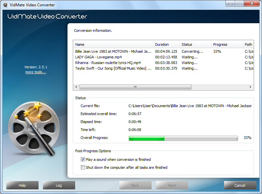Select the Billie Jean Live 1983 row
The image size is (262, 194).
[163, 51]
